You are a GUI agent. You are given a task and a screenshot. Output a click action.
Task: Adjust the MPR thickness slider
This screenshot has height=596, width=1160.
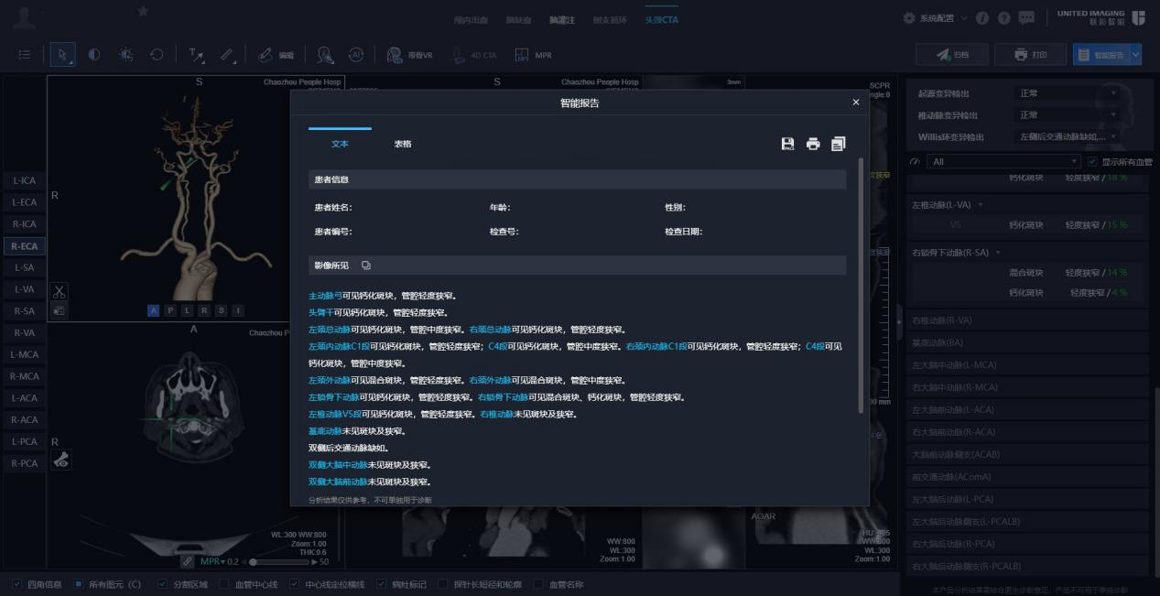279,561
